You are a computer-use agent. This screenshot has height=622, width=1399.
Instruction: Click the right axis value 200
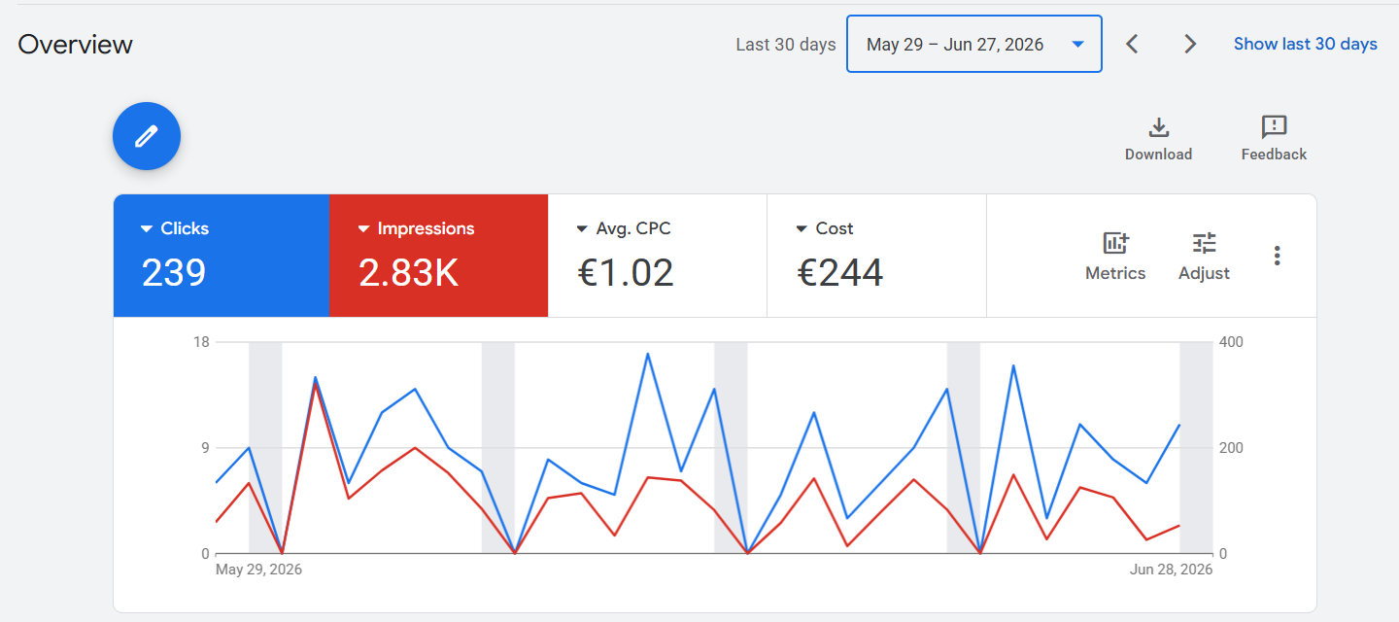1231,448
